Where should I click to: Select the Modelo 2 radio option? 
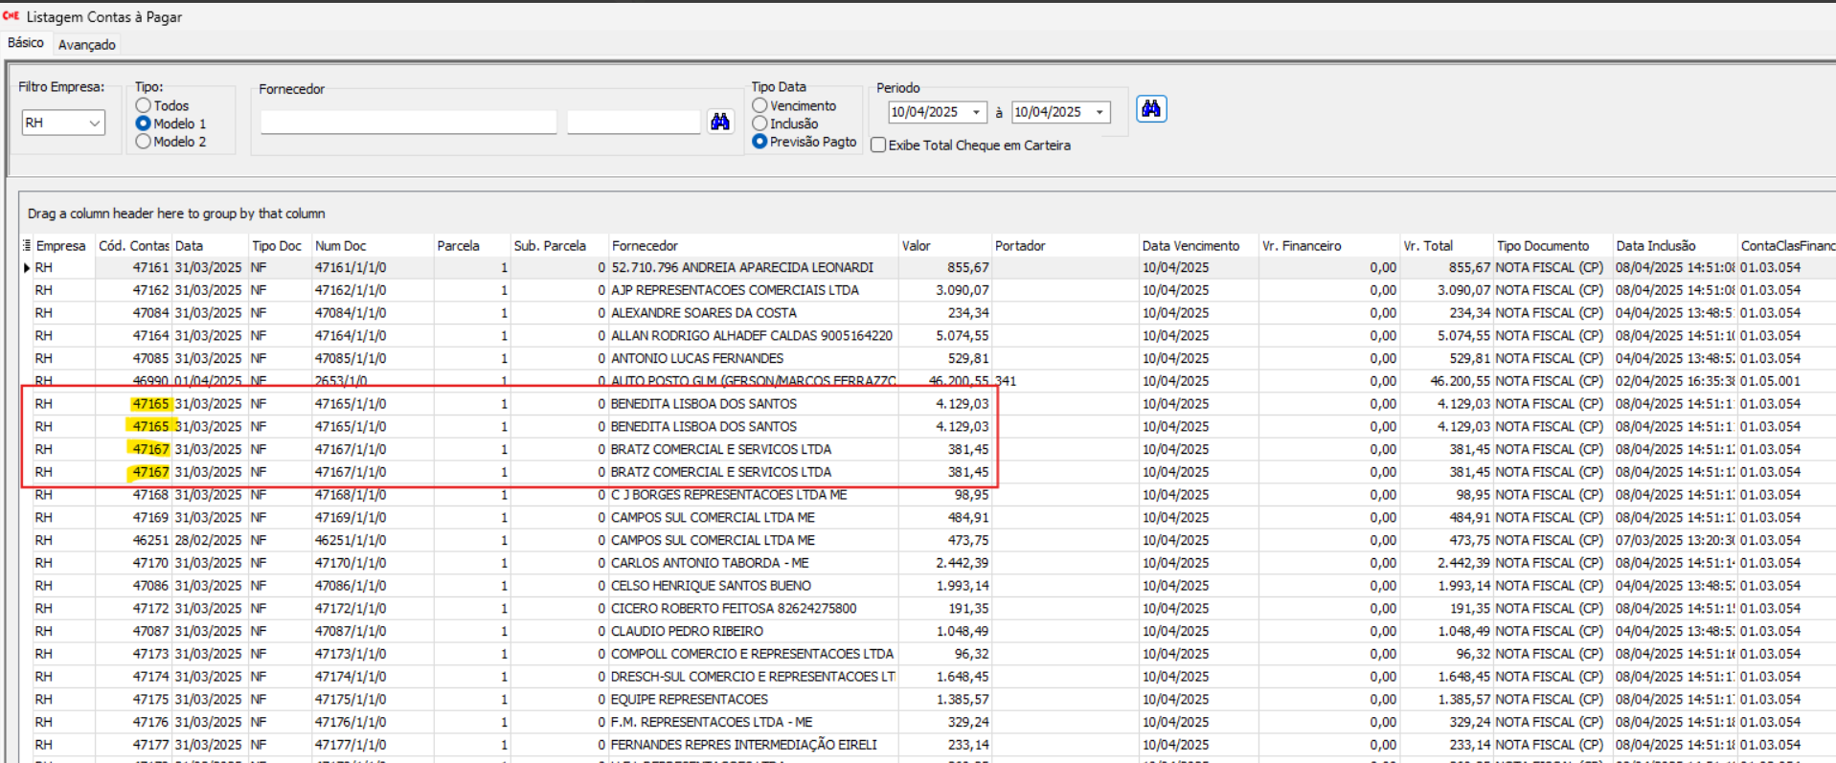(144, 142)
